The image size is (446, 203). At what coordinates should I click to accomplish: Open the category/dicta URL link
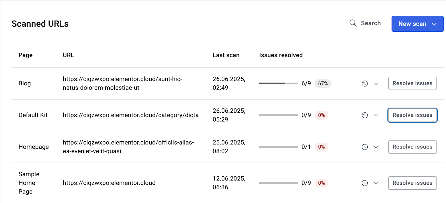130,115
